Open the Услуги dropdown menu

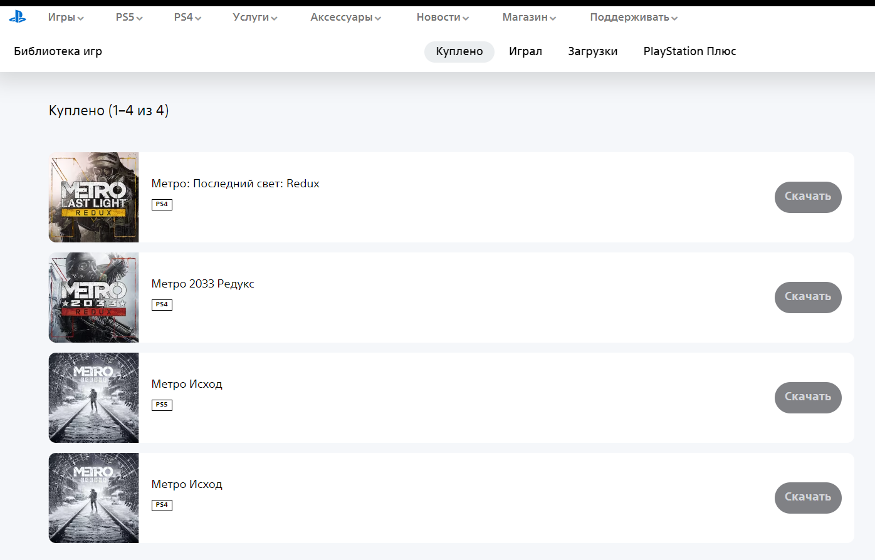(254, 18)
